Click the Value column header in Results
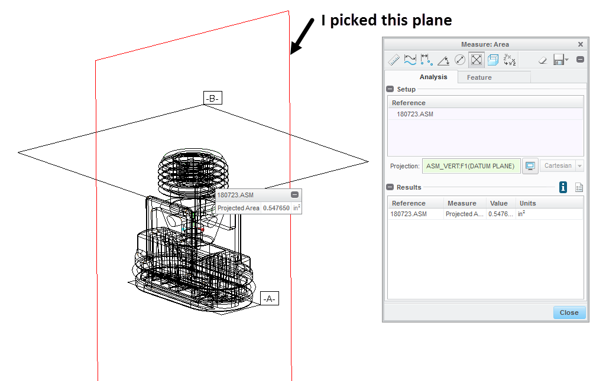Image resolution: width=593 pixels, height=381 pixels. 501,203
